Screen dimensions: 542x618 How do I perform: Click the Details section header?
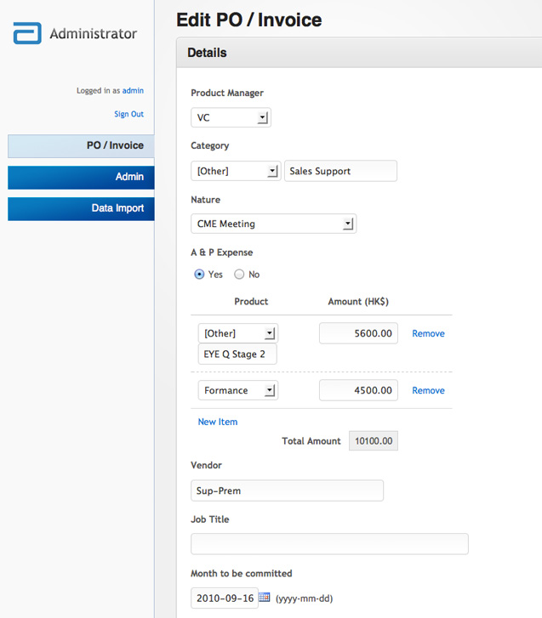click(x=359, y=53)
